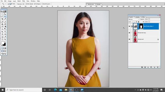Select the Dodge tool
The image size is (165, 92).
(5, 29)
